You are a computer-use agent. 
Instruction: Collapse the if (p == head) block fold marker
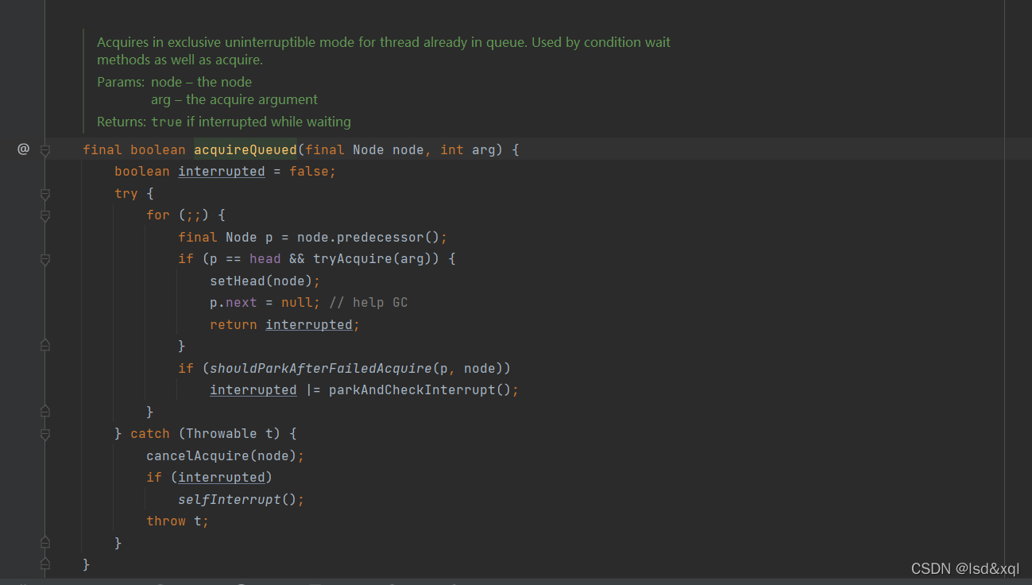[45, 259]
